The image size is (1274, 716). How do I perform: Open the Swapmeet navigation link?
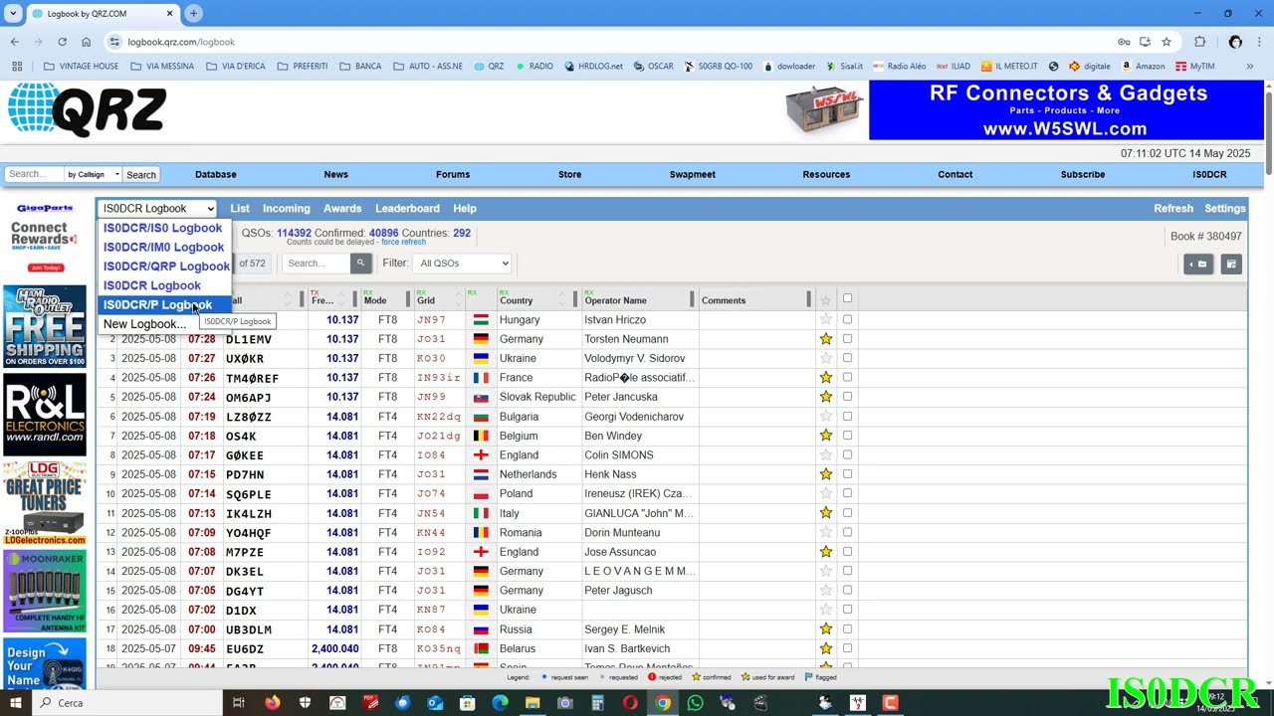point(693,174)
